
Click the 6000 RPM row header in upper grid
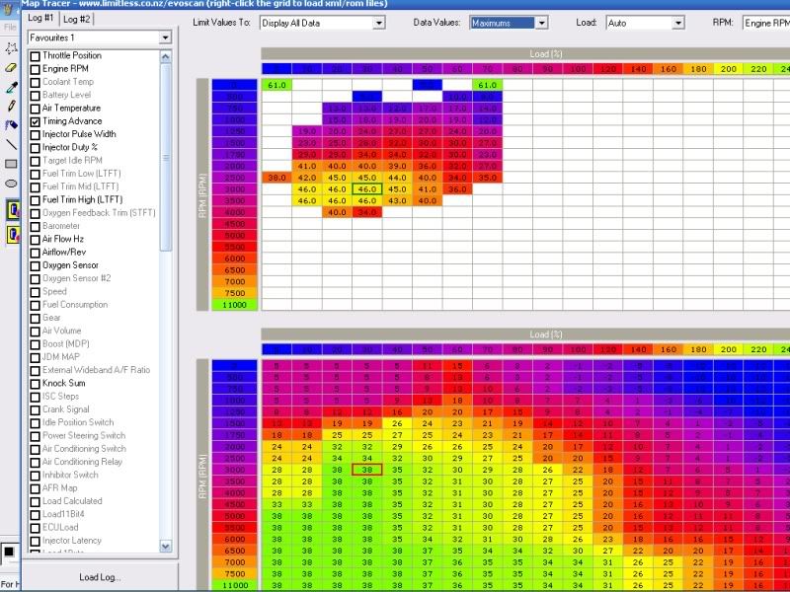click(x=234, y=259)
